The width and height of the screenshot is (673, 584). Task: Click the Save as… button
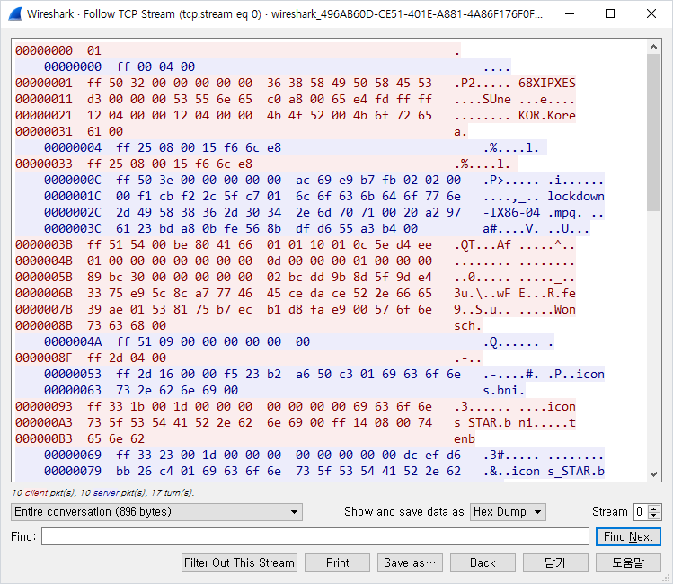410,562
